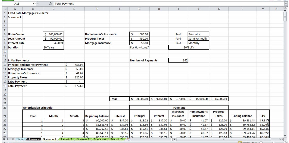Select column C header
Viewport: 289px width, 143px height.
pyautogui.click(x=53, y=9)
